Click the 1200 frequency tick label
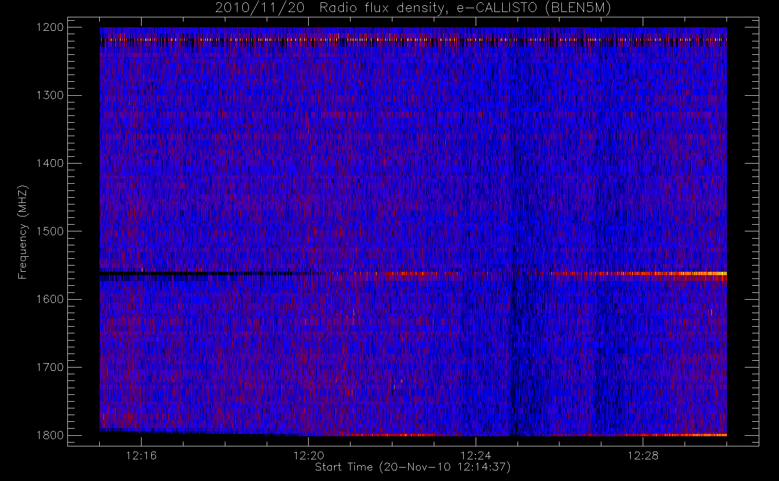The width and height of the screenshot is (779, 481). coord(50,27)
